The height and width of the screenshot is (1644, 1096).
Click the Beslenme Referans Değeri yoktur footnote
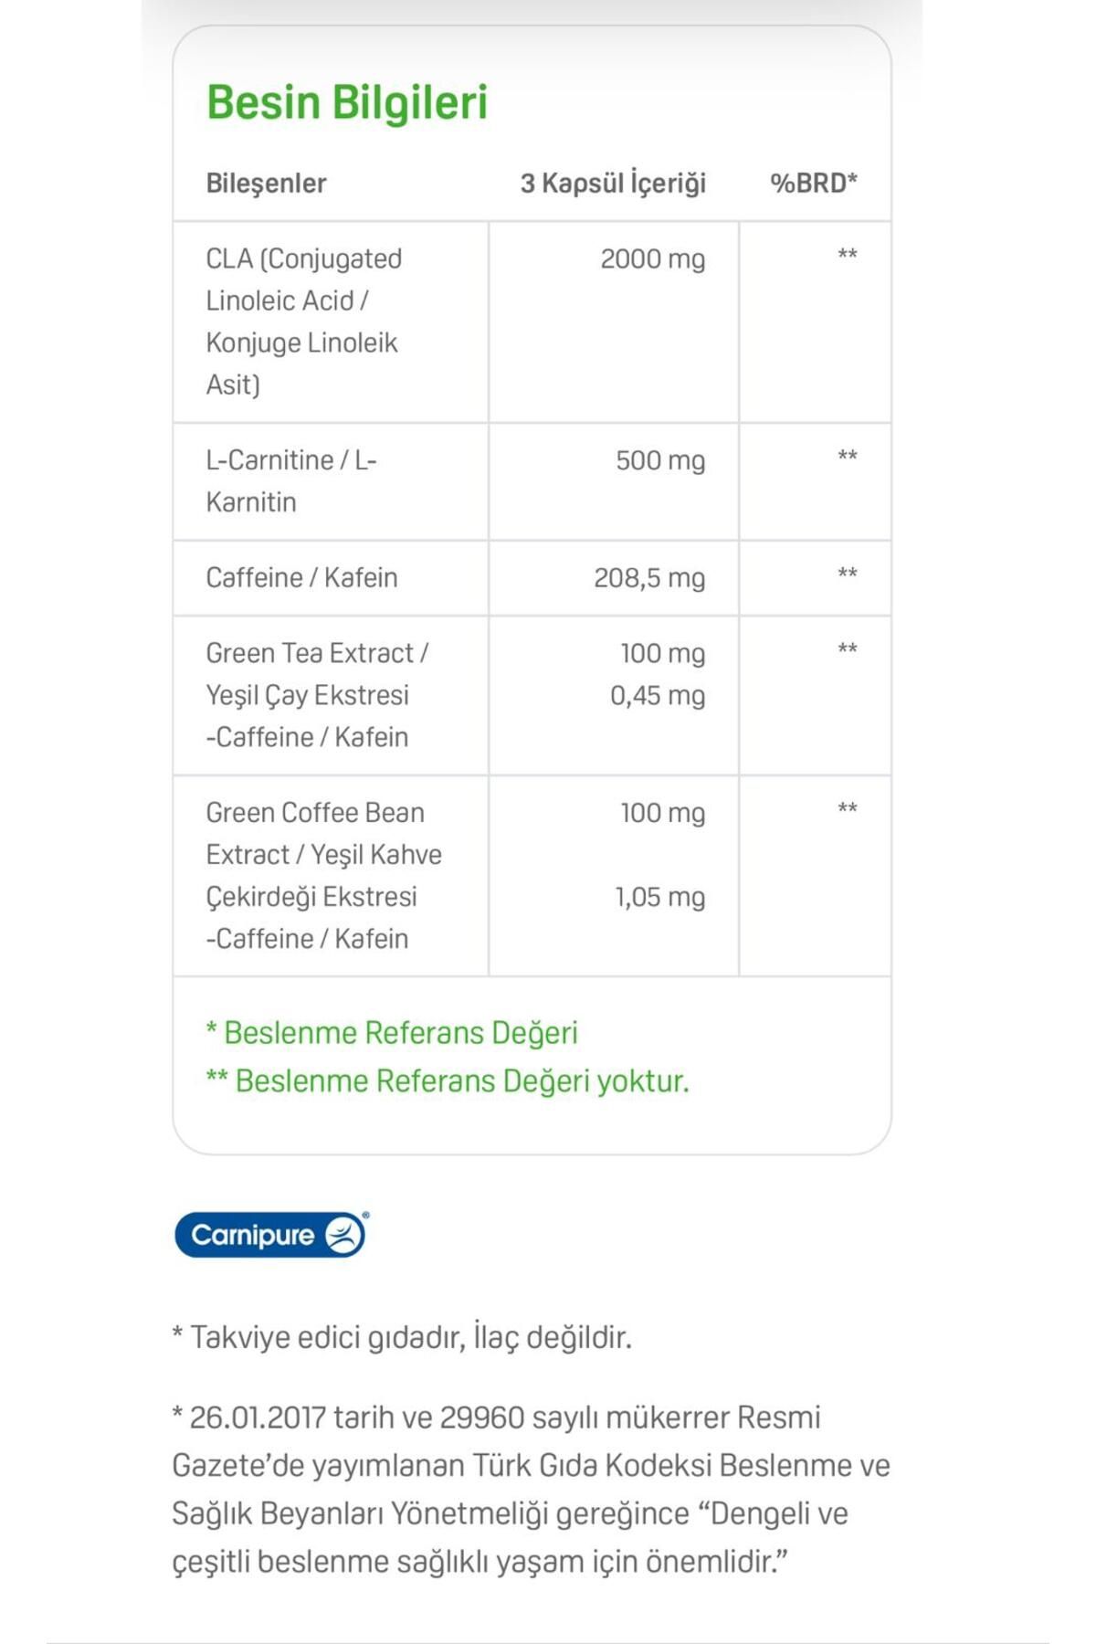coord(448,1081)
